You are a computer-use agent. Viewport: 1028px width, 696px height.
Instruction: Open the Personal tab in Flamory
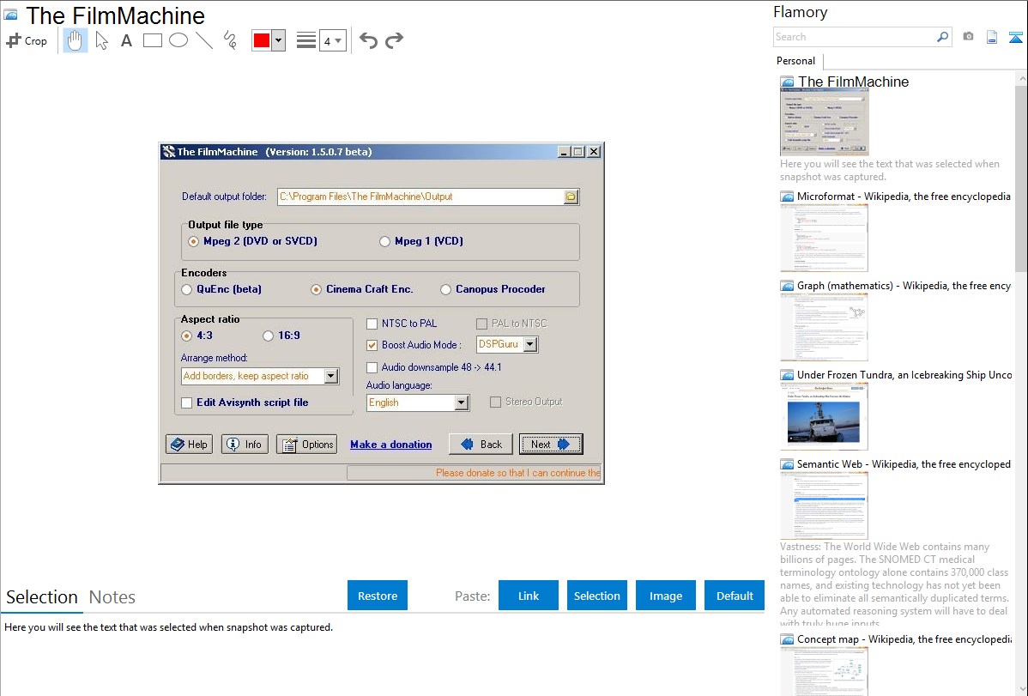[x=796, y=61]
